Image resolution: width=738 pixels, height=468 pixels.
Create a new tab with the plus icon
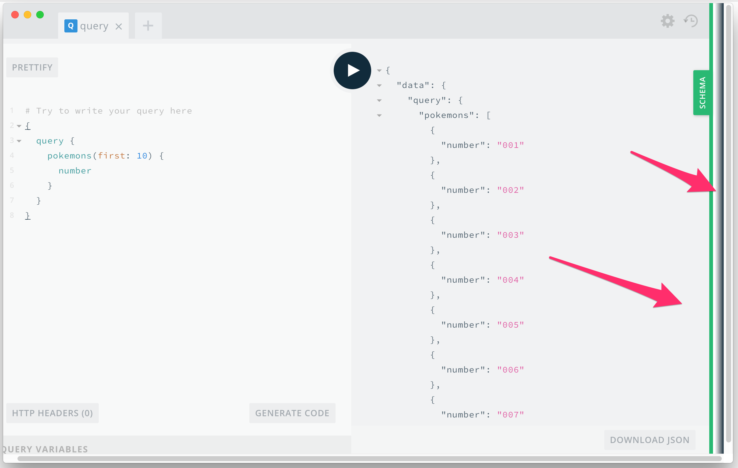tap(148, 25)
